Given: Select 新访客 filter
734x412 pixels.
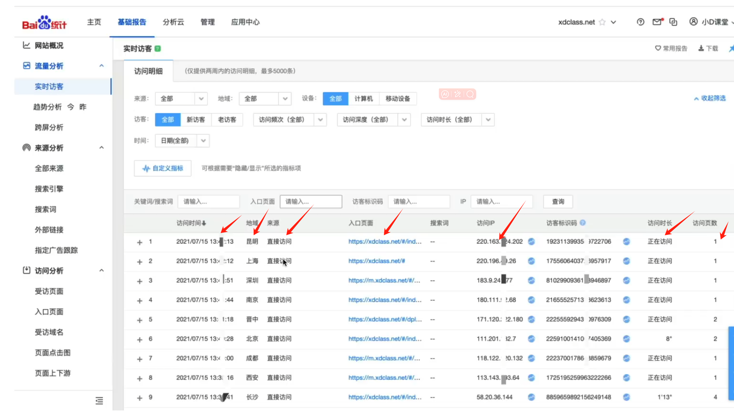Looking at the screenshot, I should pyautogui.click(x=196, y=120).
